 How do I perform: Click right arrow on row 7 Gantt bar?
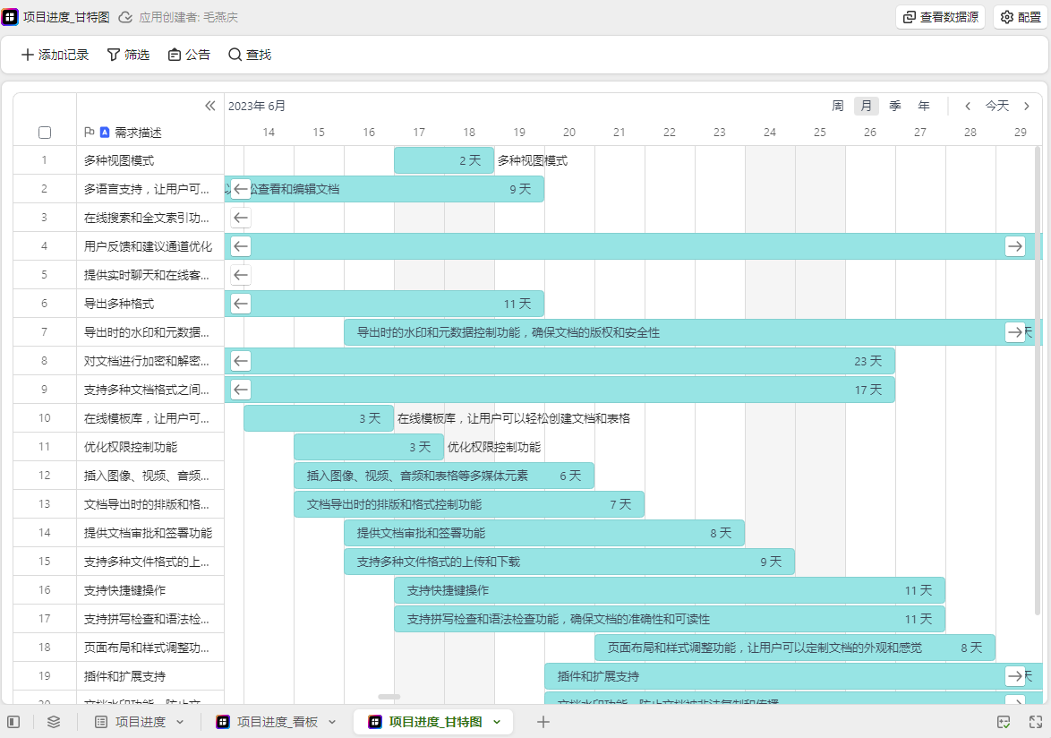[1014, 332]
